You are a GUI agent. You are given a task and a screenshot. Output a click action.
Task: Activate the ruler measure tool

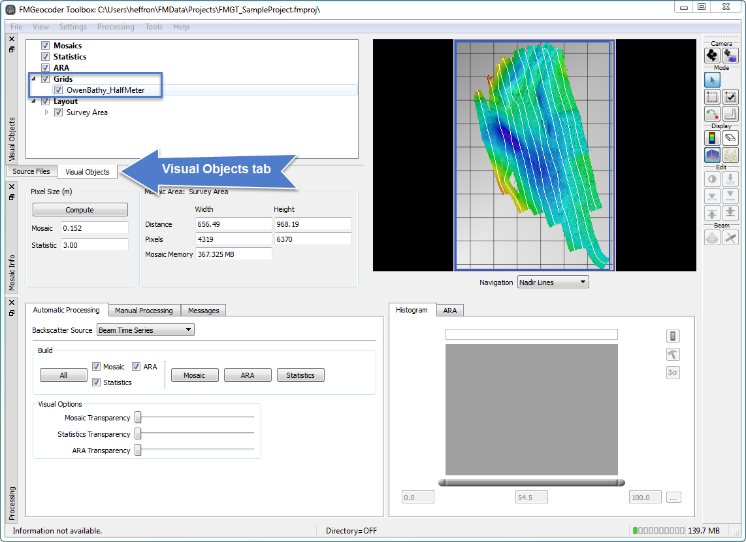coord(730,115)
